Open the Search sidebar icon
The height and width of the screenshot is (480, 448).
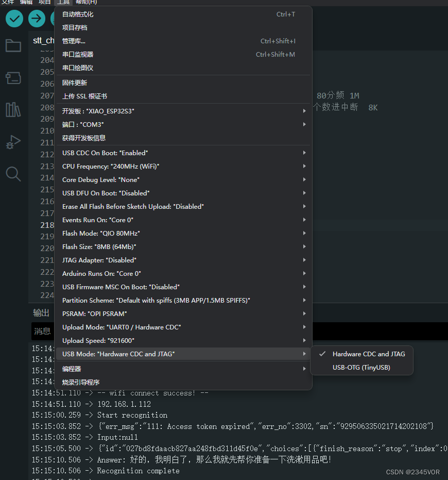click(x=13, y=174)
